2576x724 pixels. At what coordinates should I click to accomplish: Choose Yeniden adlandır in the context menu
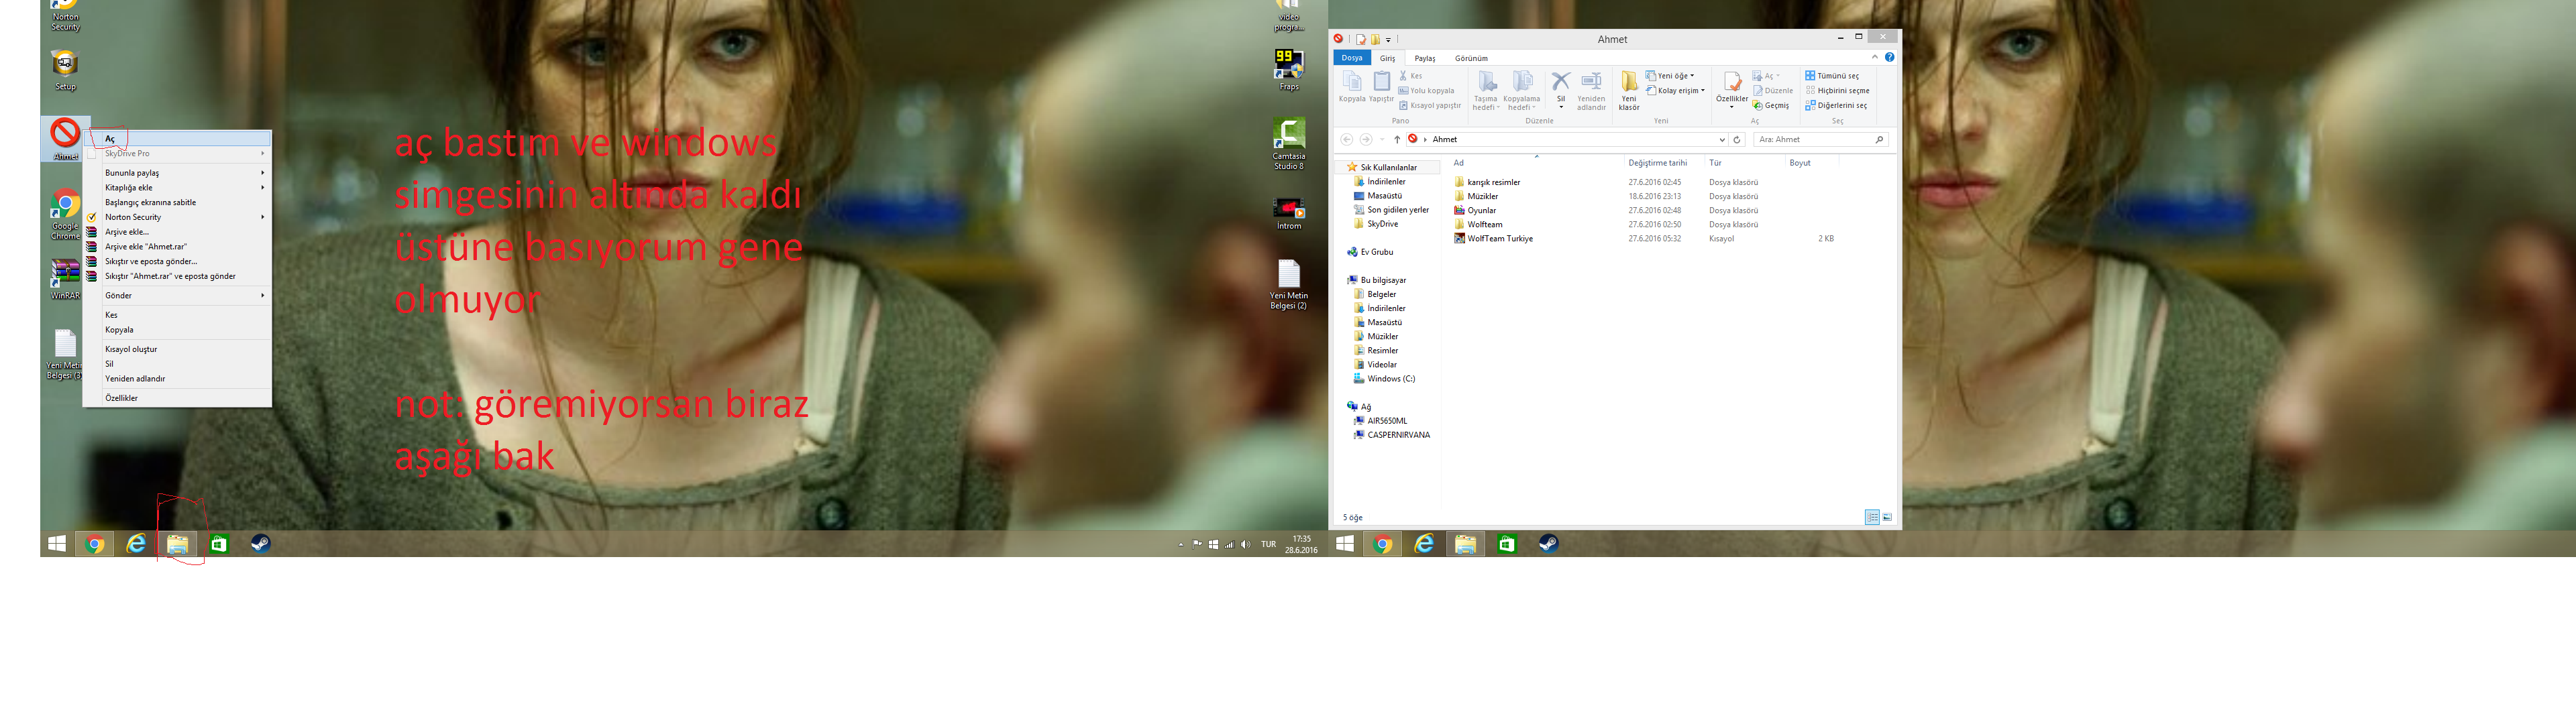[x=135, y=379]
